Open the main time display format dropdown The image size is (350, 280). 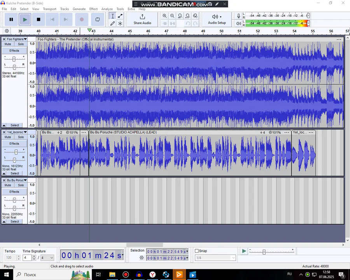coord(122,255)
